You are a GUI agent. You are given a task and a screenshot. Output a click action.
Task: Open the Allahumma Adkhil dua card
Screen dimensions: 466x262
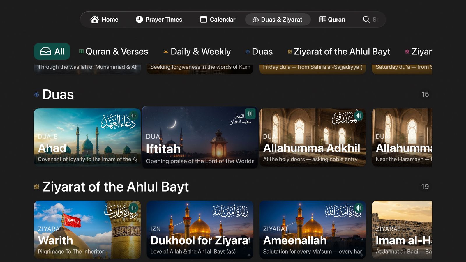click(x=313, y=137)
